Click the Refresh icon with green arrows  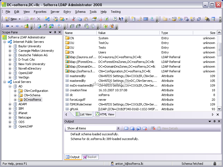click(x=106, y=19)
